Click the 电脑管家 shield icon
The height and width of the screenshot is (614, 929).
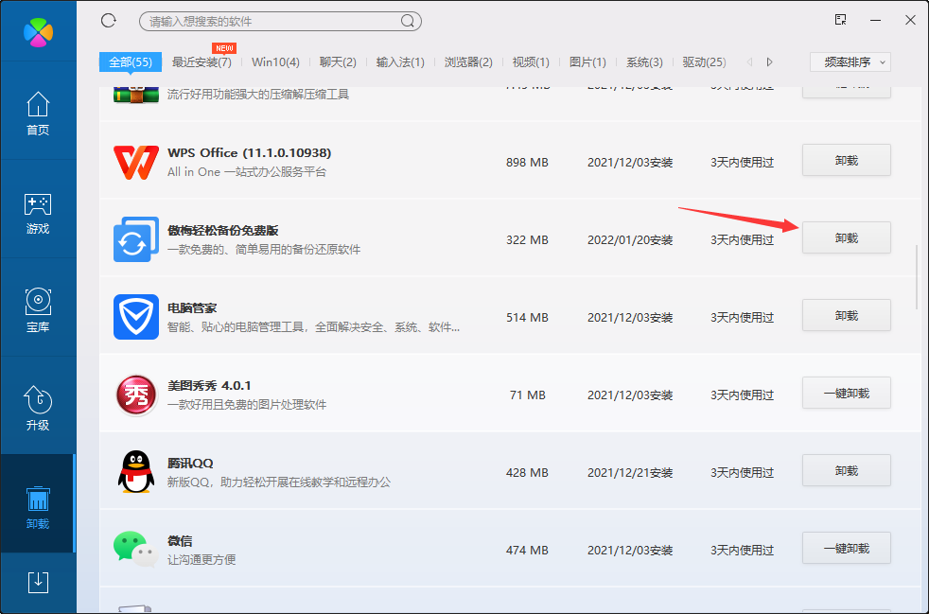135,317
